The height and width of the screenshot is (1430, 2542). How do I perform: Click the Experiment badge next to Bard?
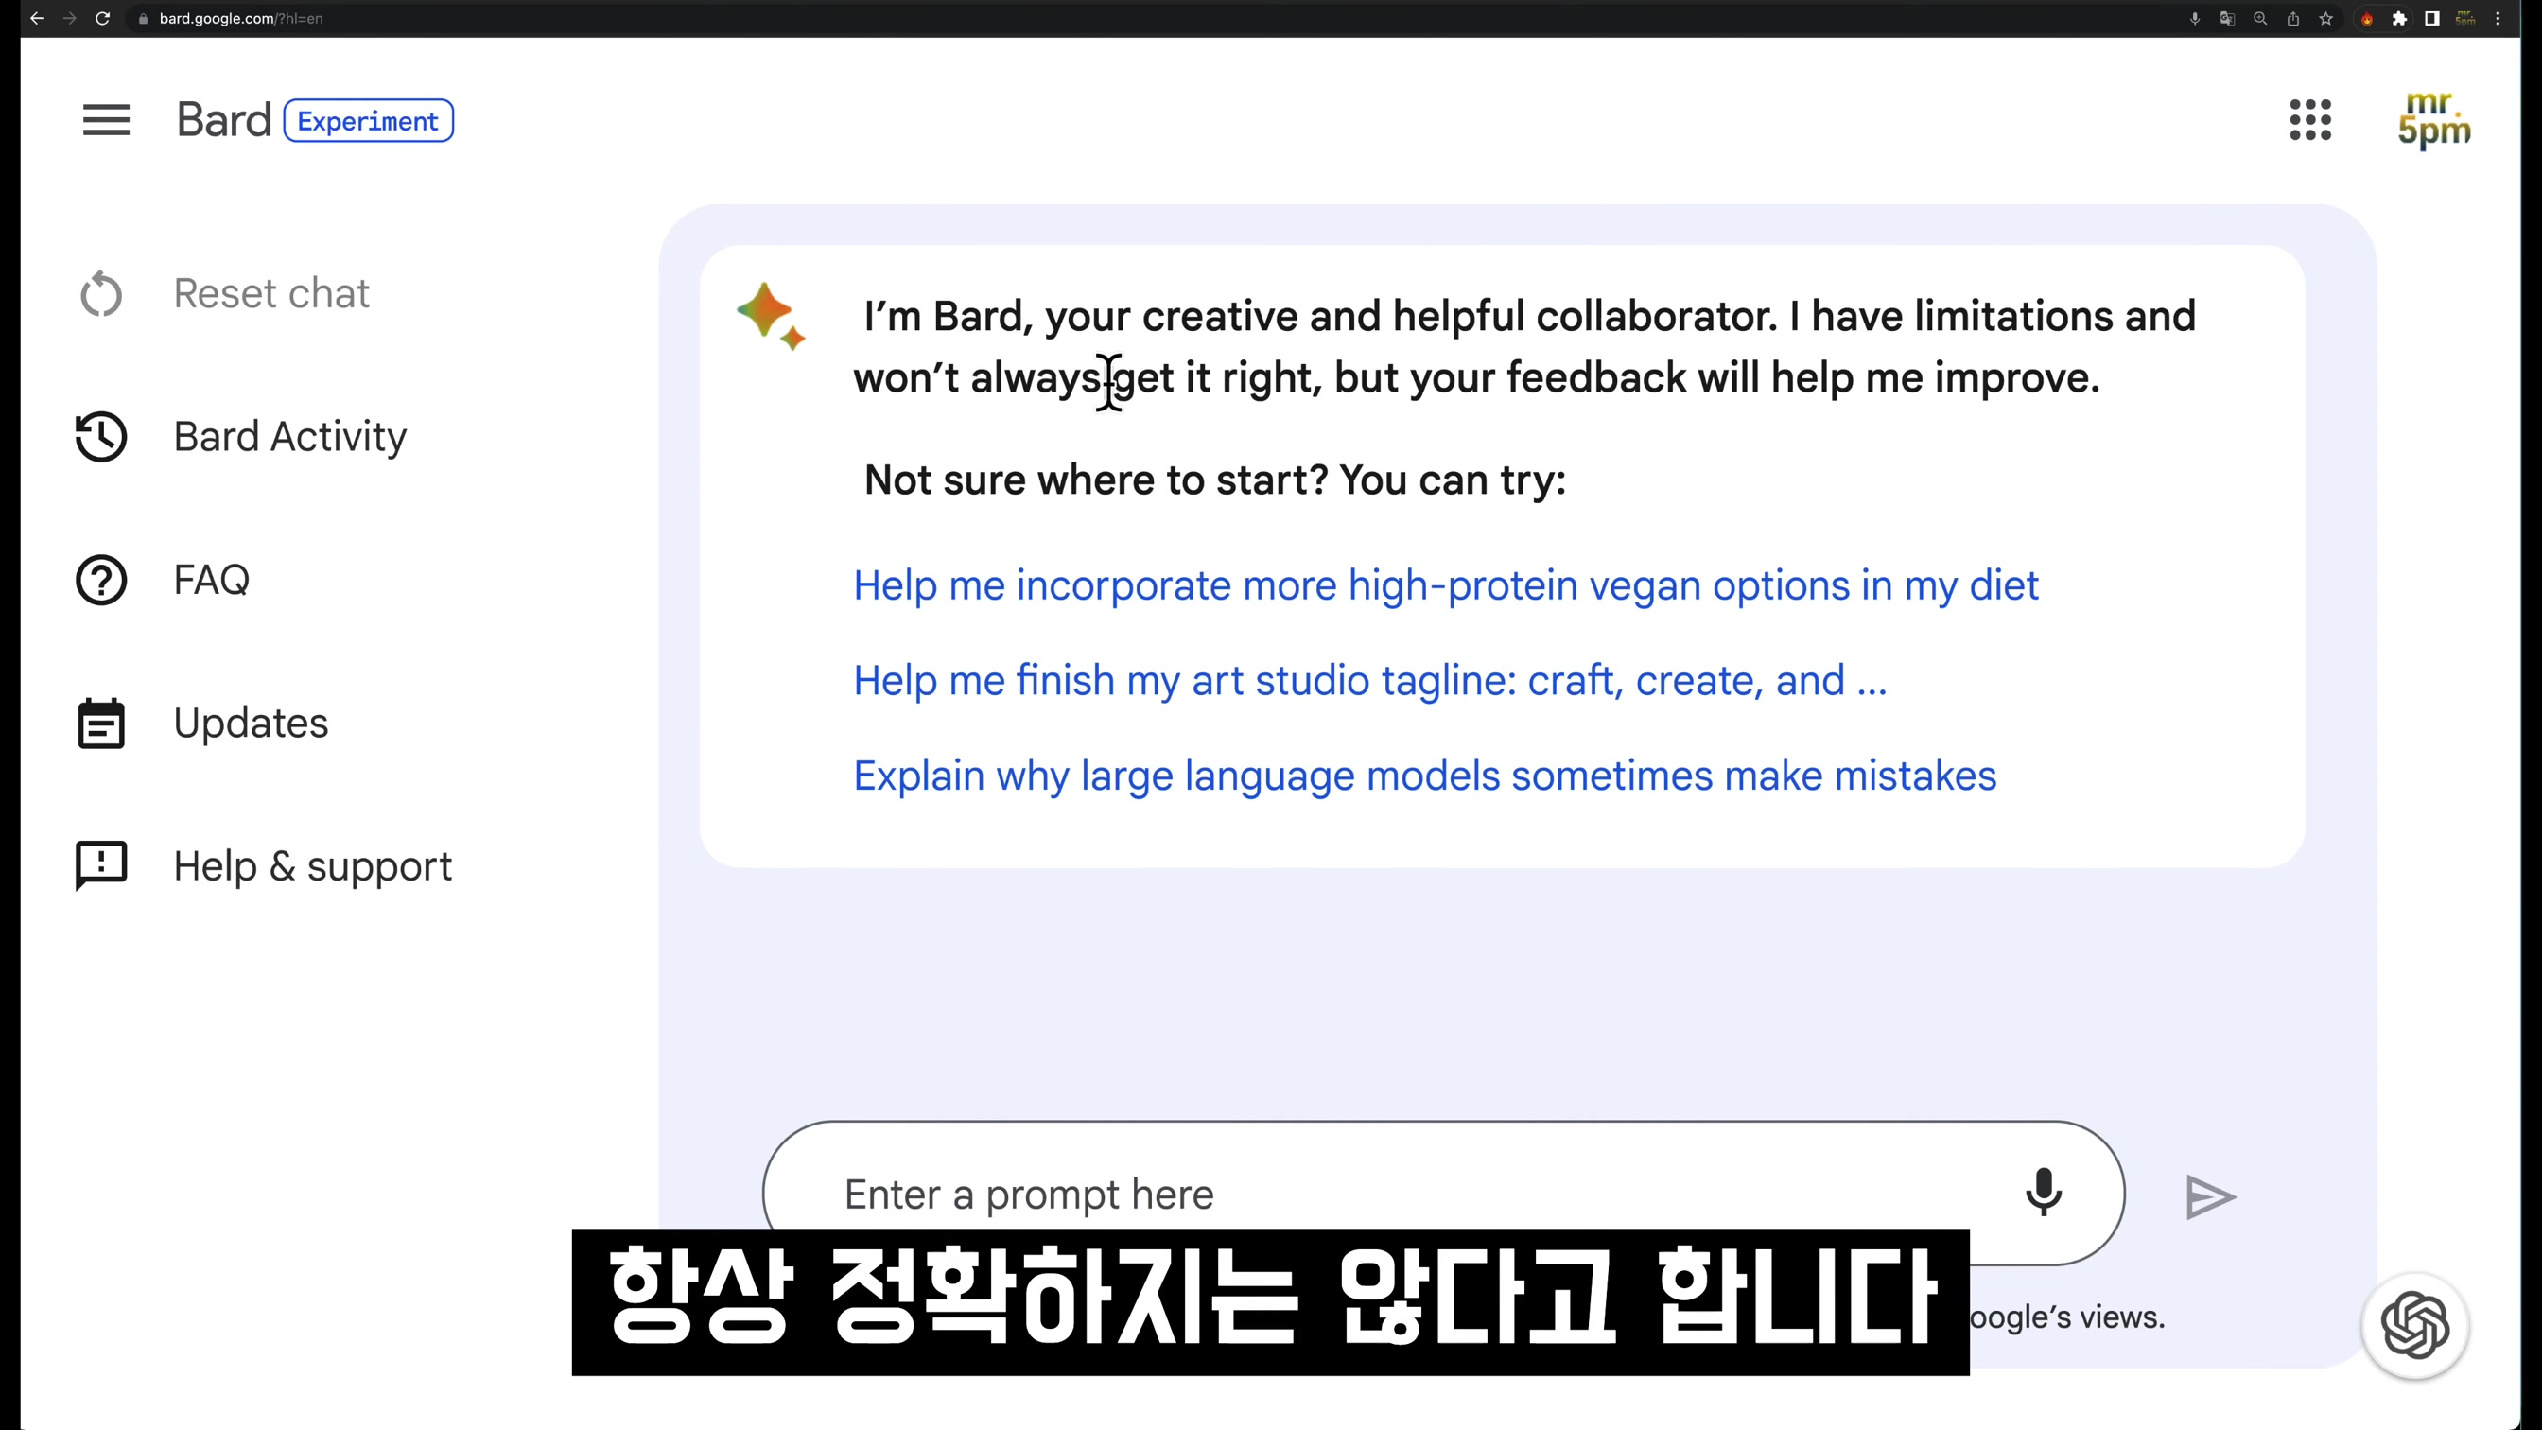(x=368, y=120)
